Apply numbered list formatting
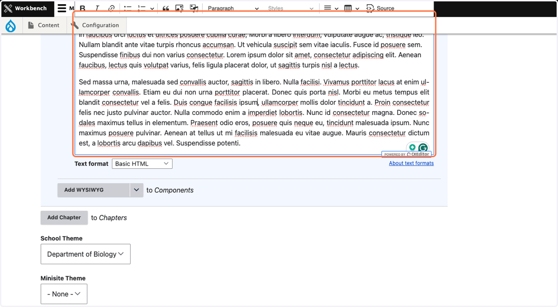This screenshot has height=307, width=558. (142, 8)
